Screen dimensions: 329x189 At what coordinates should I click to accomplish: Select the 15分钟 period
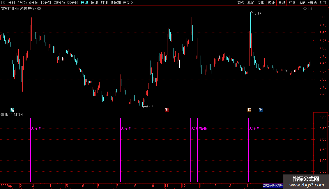46,3
